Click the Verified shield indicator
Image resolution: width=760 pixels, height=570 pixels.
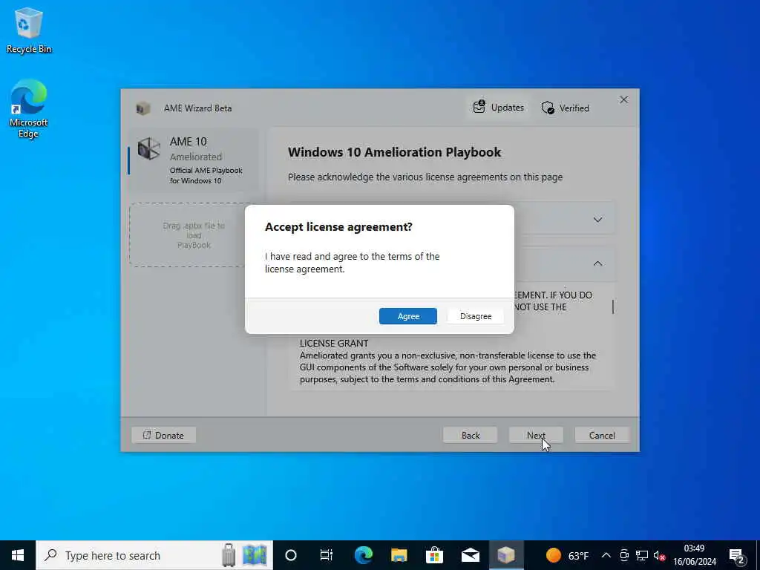click(566, 108)
